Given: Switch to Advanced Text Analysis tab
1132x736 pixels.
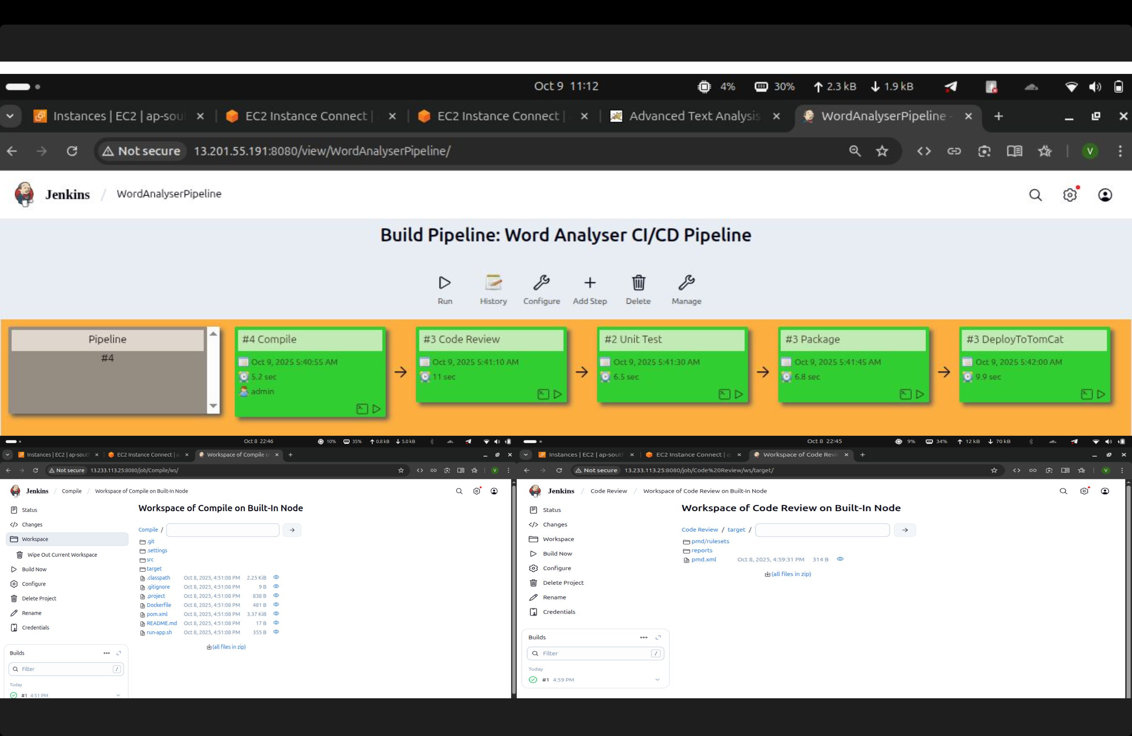Looking at the screenshot, I should tap(695, 116).
